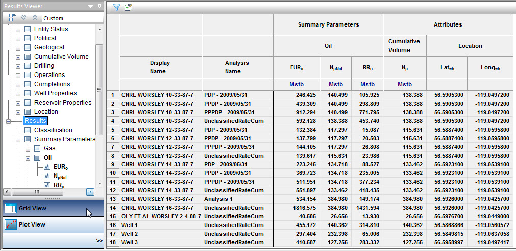Click the Grid View table icon
The width and height of the screenshot is (516, 251).
(x=10, y=208)
